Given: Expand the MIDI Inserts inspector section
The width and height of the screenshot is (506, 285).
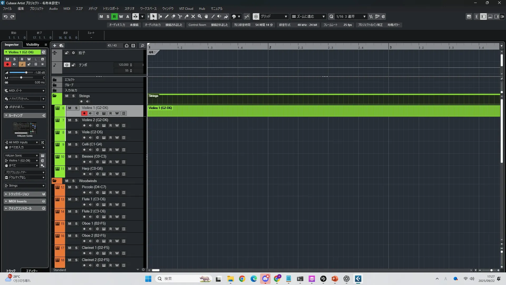Looking at the screenshot, I should [17, 201].
